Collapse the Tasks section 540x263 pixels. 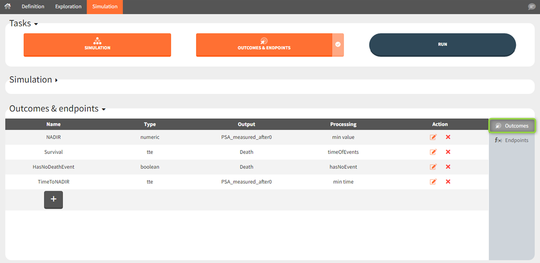click(x=36, y=24)
